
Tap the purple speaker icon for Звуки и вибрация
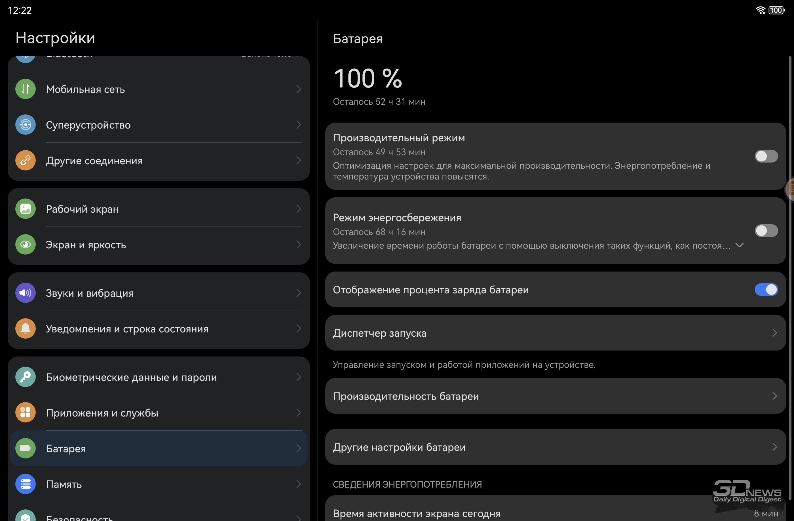click(25, 293)
